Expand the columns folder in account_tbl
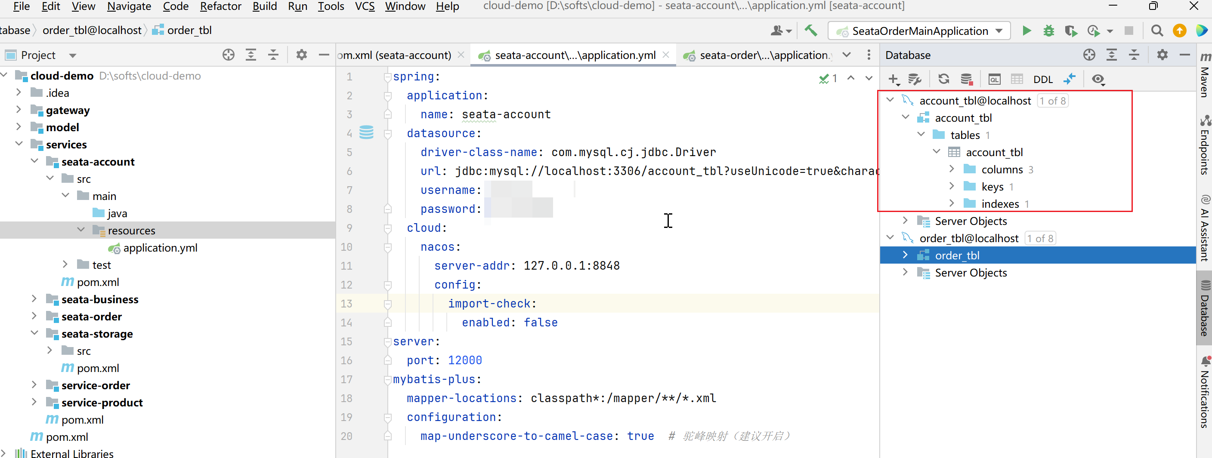1212x458 pixels. 951,169
